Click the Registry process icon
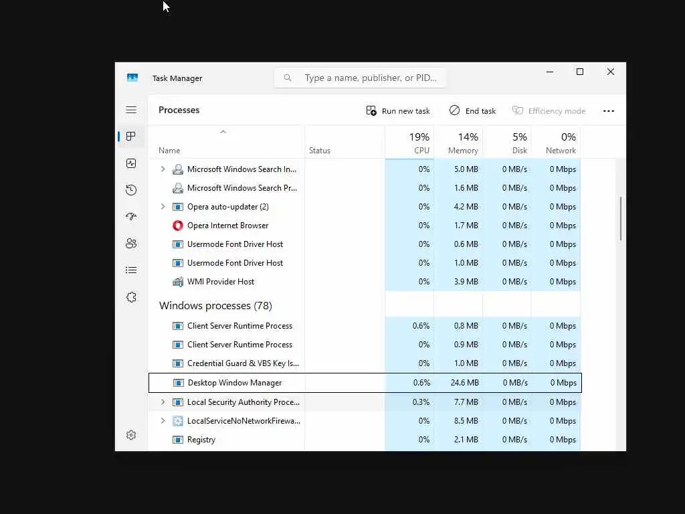The height and width of the screenshot is (514, 685). click(178, 440)
